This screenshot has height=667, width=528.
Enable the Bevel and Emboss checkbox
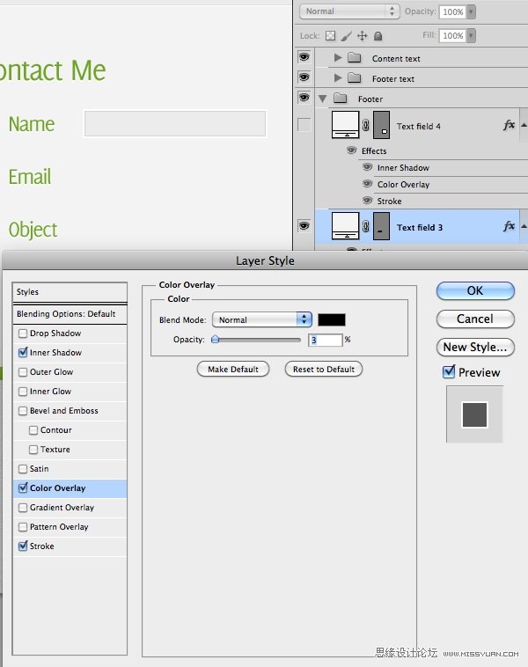click(x=23, y=411)
